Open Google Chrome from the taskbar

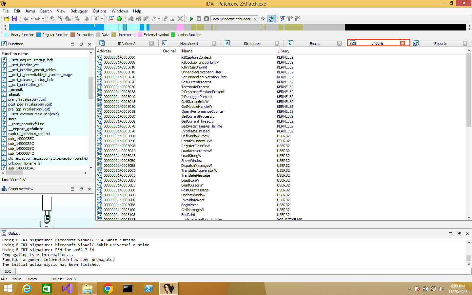[x=108, y=288]
